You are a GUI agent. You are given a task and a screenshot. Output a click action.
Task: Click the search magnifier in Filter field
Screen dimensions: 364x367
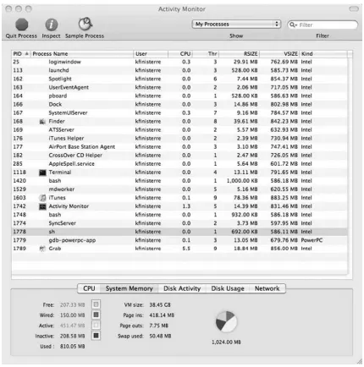(x=293, y=25)
